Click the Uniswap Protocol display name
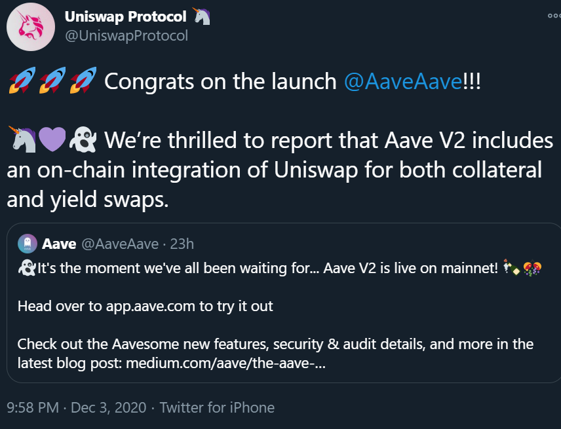Image resolution: width=561 pixels, height=429 pixels. (126, 17)
